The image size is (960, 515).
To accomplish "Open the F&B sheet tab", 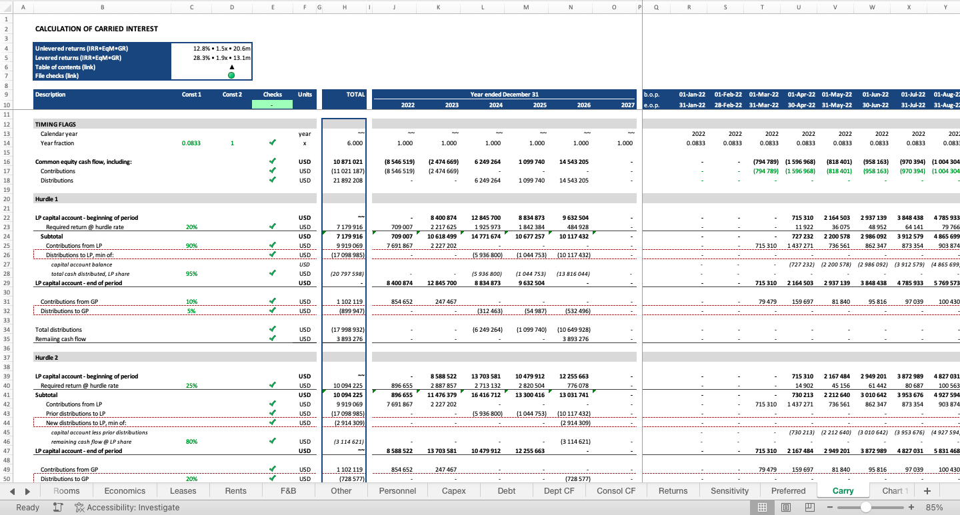I will click(289, 491).
